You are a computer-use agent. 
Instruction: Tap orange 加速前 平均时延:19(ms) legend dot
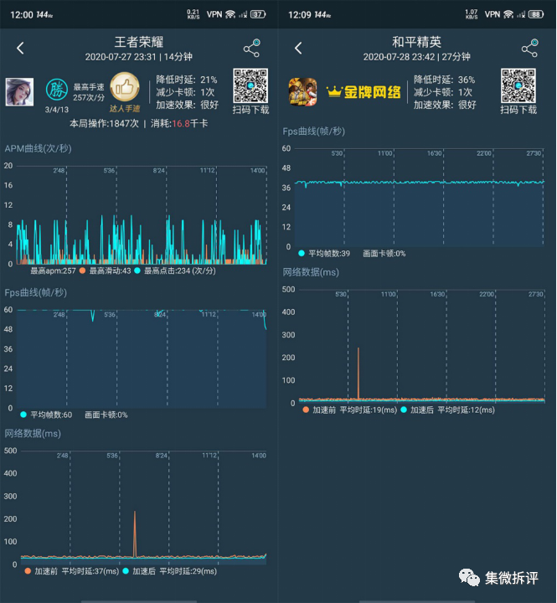tap(306, 410)
